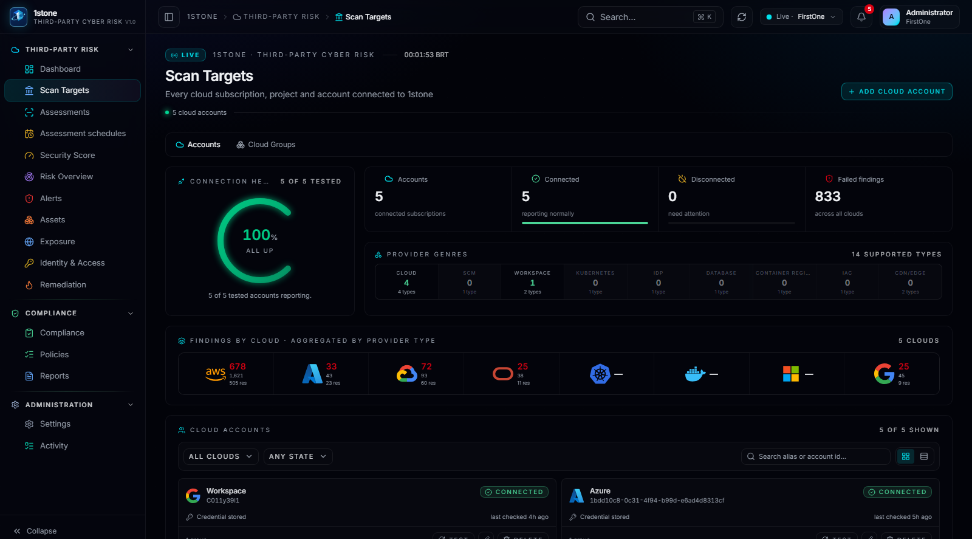This screenshot has width=972, height=539.
Task: Open Settings under Administration
Action: 72,424
